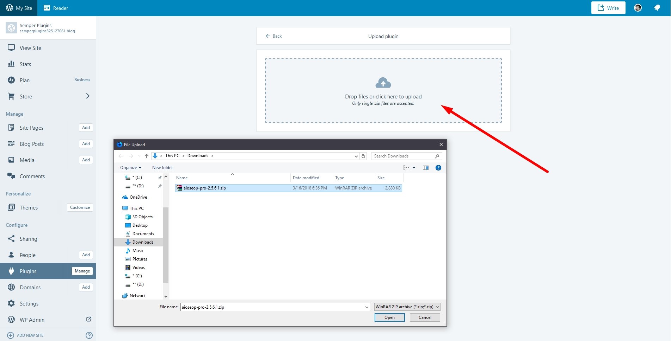Open the Organize dropdown menu

coord(131,168)
